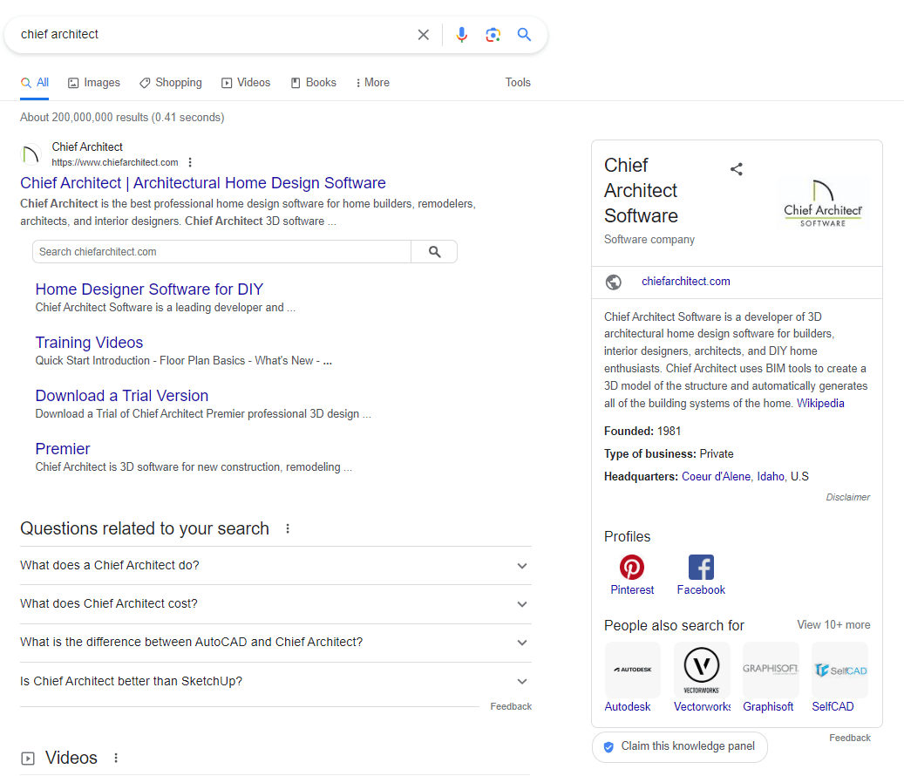
Task: Click the shield icon in Claim this knowledge panel
Action: (x=608, y=747)
